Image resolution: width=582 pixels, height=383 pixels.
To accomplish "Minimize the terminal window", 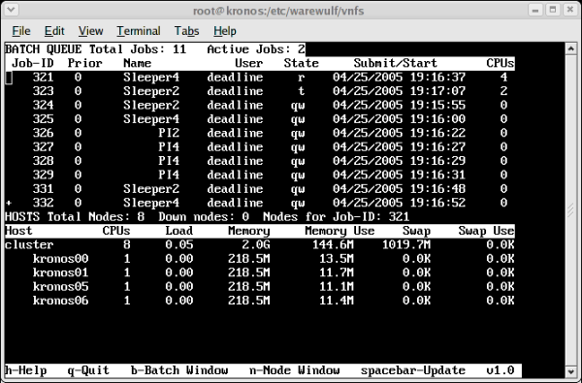I will 534,10.
